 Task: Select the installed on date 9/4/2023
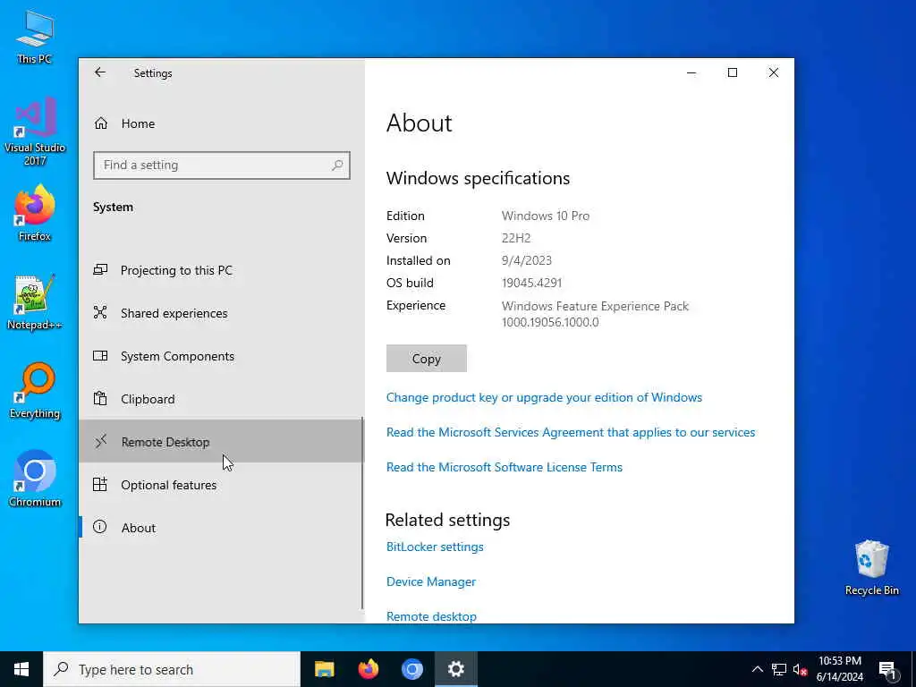526,260
